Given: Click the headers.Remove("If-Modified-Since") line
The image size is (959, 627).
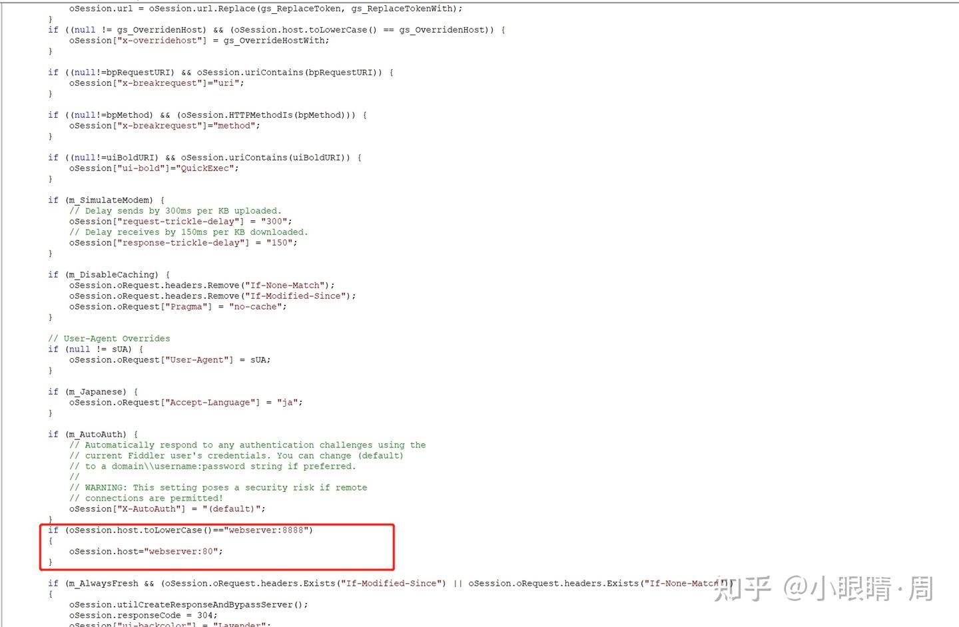Looking at the screenshot, I should point(212,296).
